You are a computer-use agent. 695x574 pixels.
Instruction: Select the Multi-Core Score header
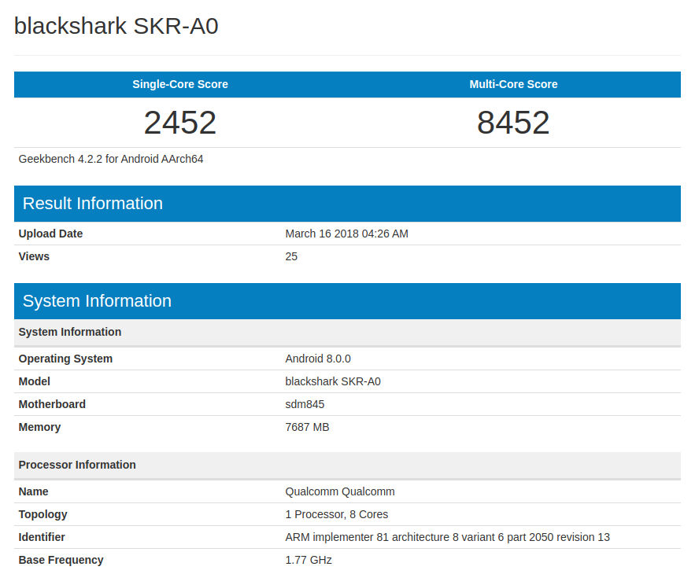pos(513,84)
